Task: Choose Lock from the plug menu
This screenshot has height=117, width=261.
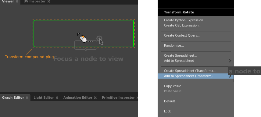Action: (167, 111)
